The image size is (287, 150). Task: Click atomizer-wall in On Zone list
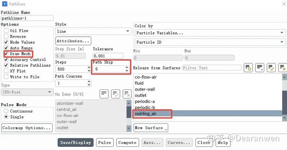[x=91, y=103]
